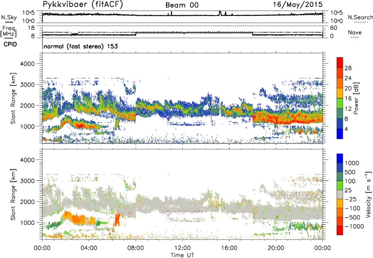Click the Beam 00 label

[182, 5]
